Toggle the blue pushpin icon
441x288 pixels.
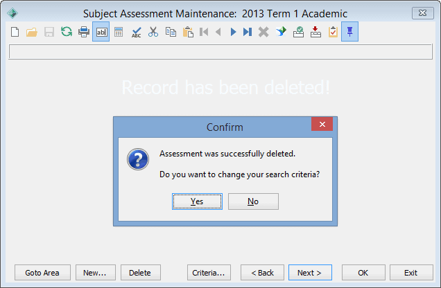click(x=350, y=32)
